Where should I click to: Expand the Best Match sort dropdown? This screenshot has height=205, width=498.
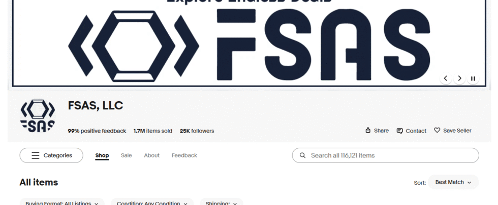[453, 182]
